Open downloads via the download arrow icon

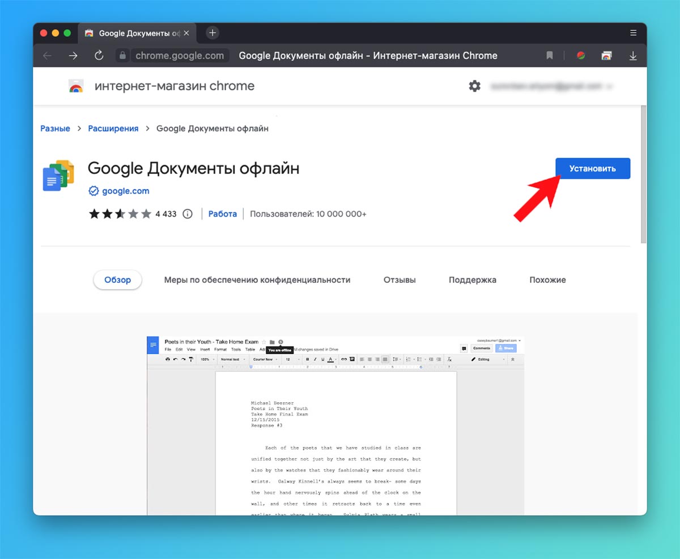633,55
